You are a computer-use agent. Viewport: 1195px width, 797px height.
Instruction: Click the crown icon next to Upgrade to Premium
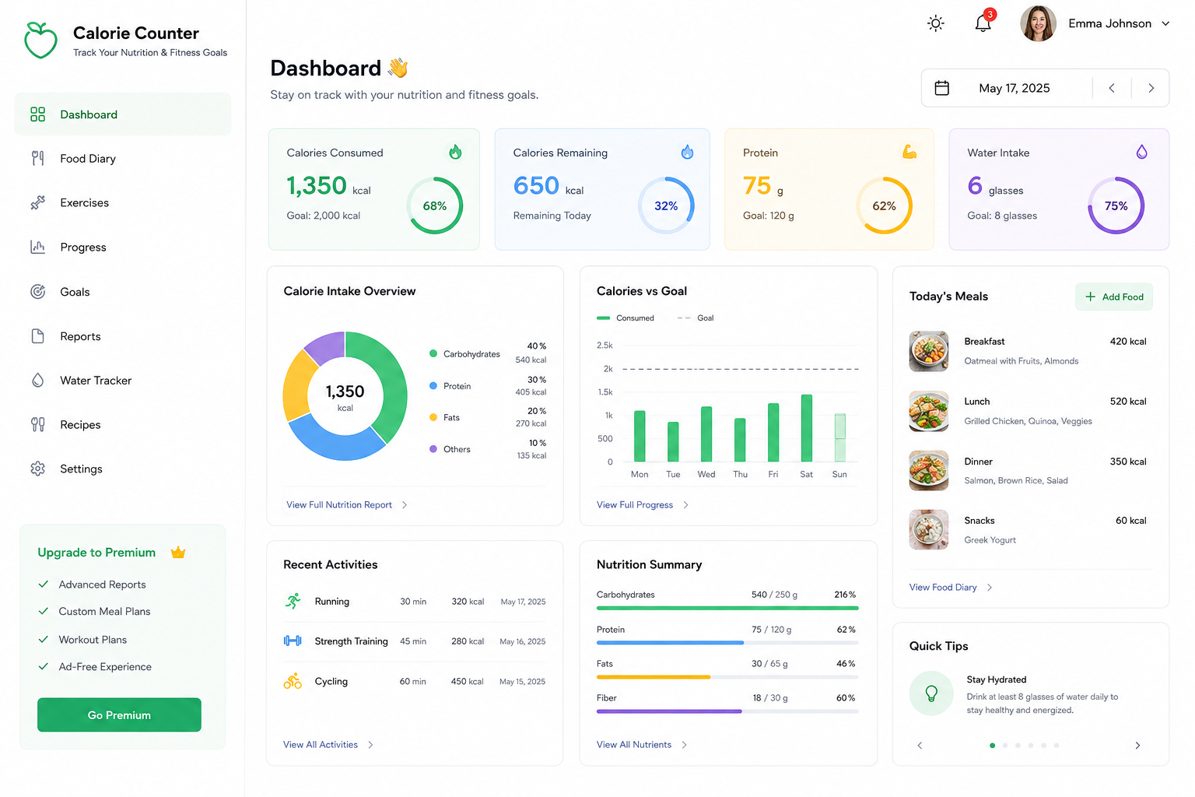pyautogui.click(x=178, y=552)
